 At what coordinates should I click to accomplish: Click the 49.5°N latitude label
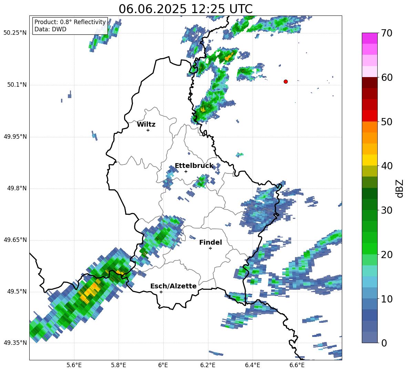(17, 291)
